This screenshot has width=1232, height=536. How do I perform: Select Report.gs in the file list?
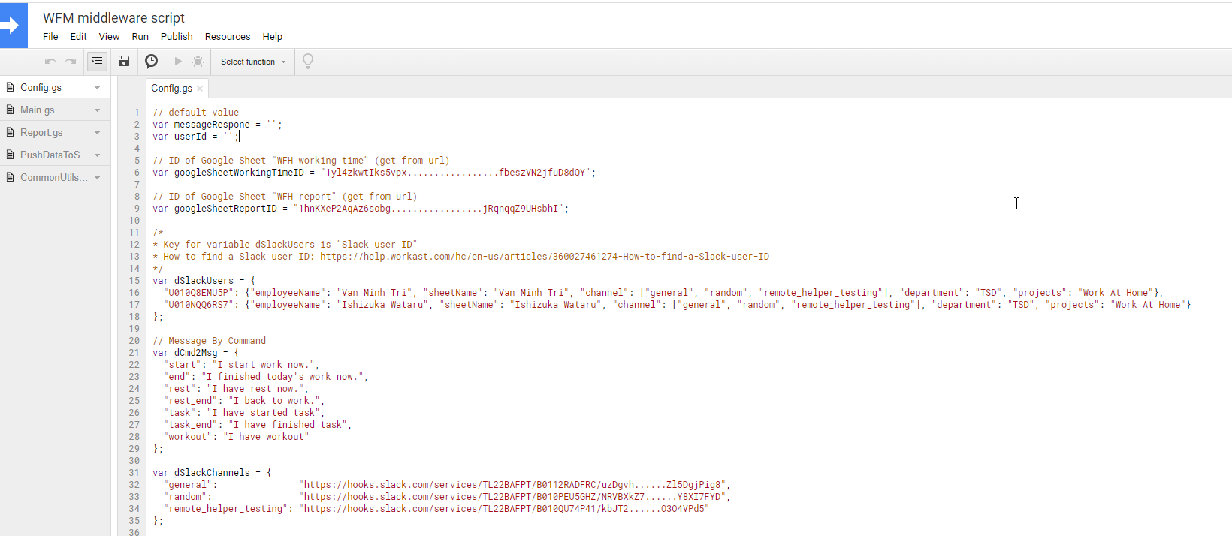click(41, 132)
